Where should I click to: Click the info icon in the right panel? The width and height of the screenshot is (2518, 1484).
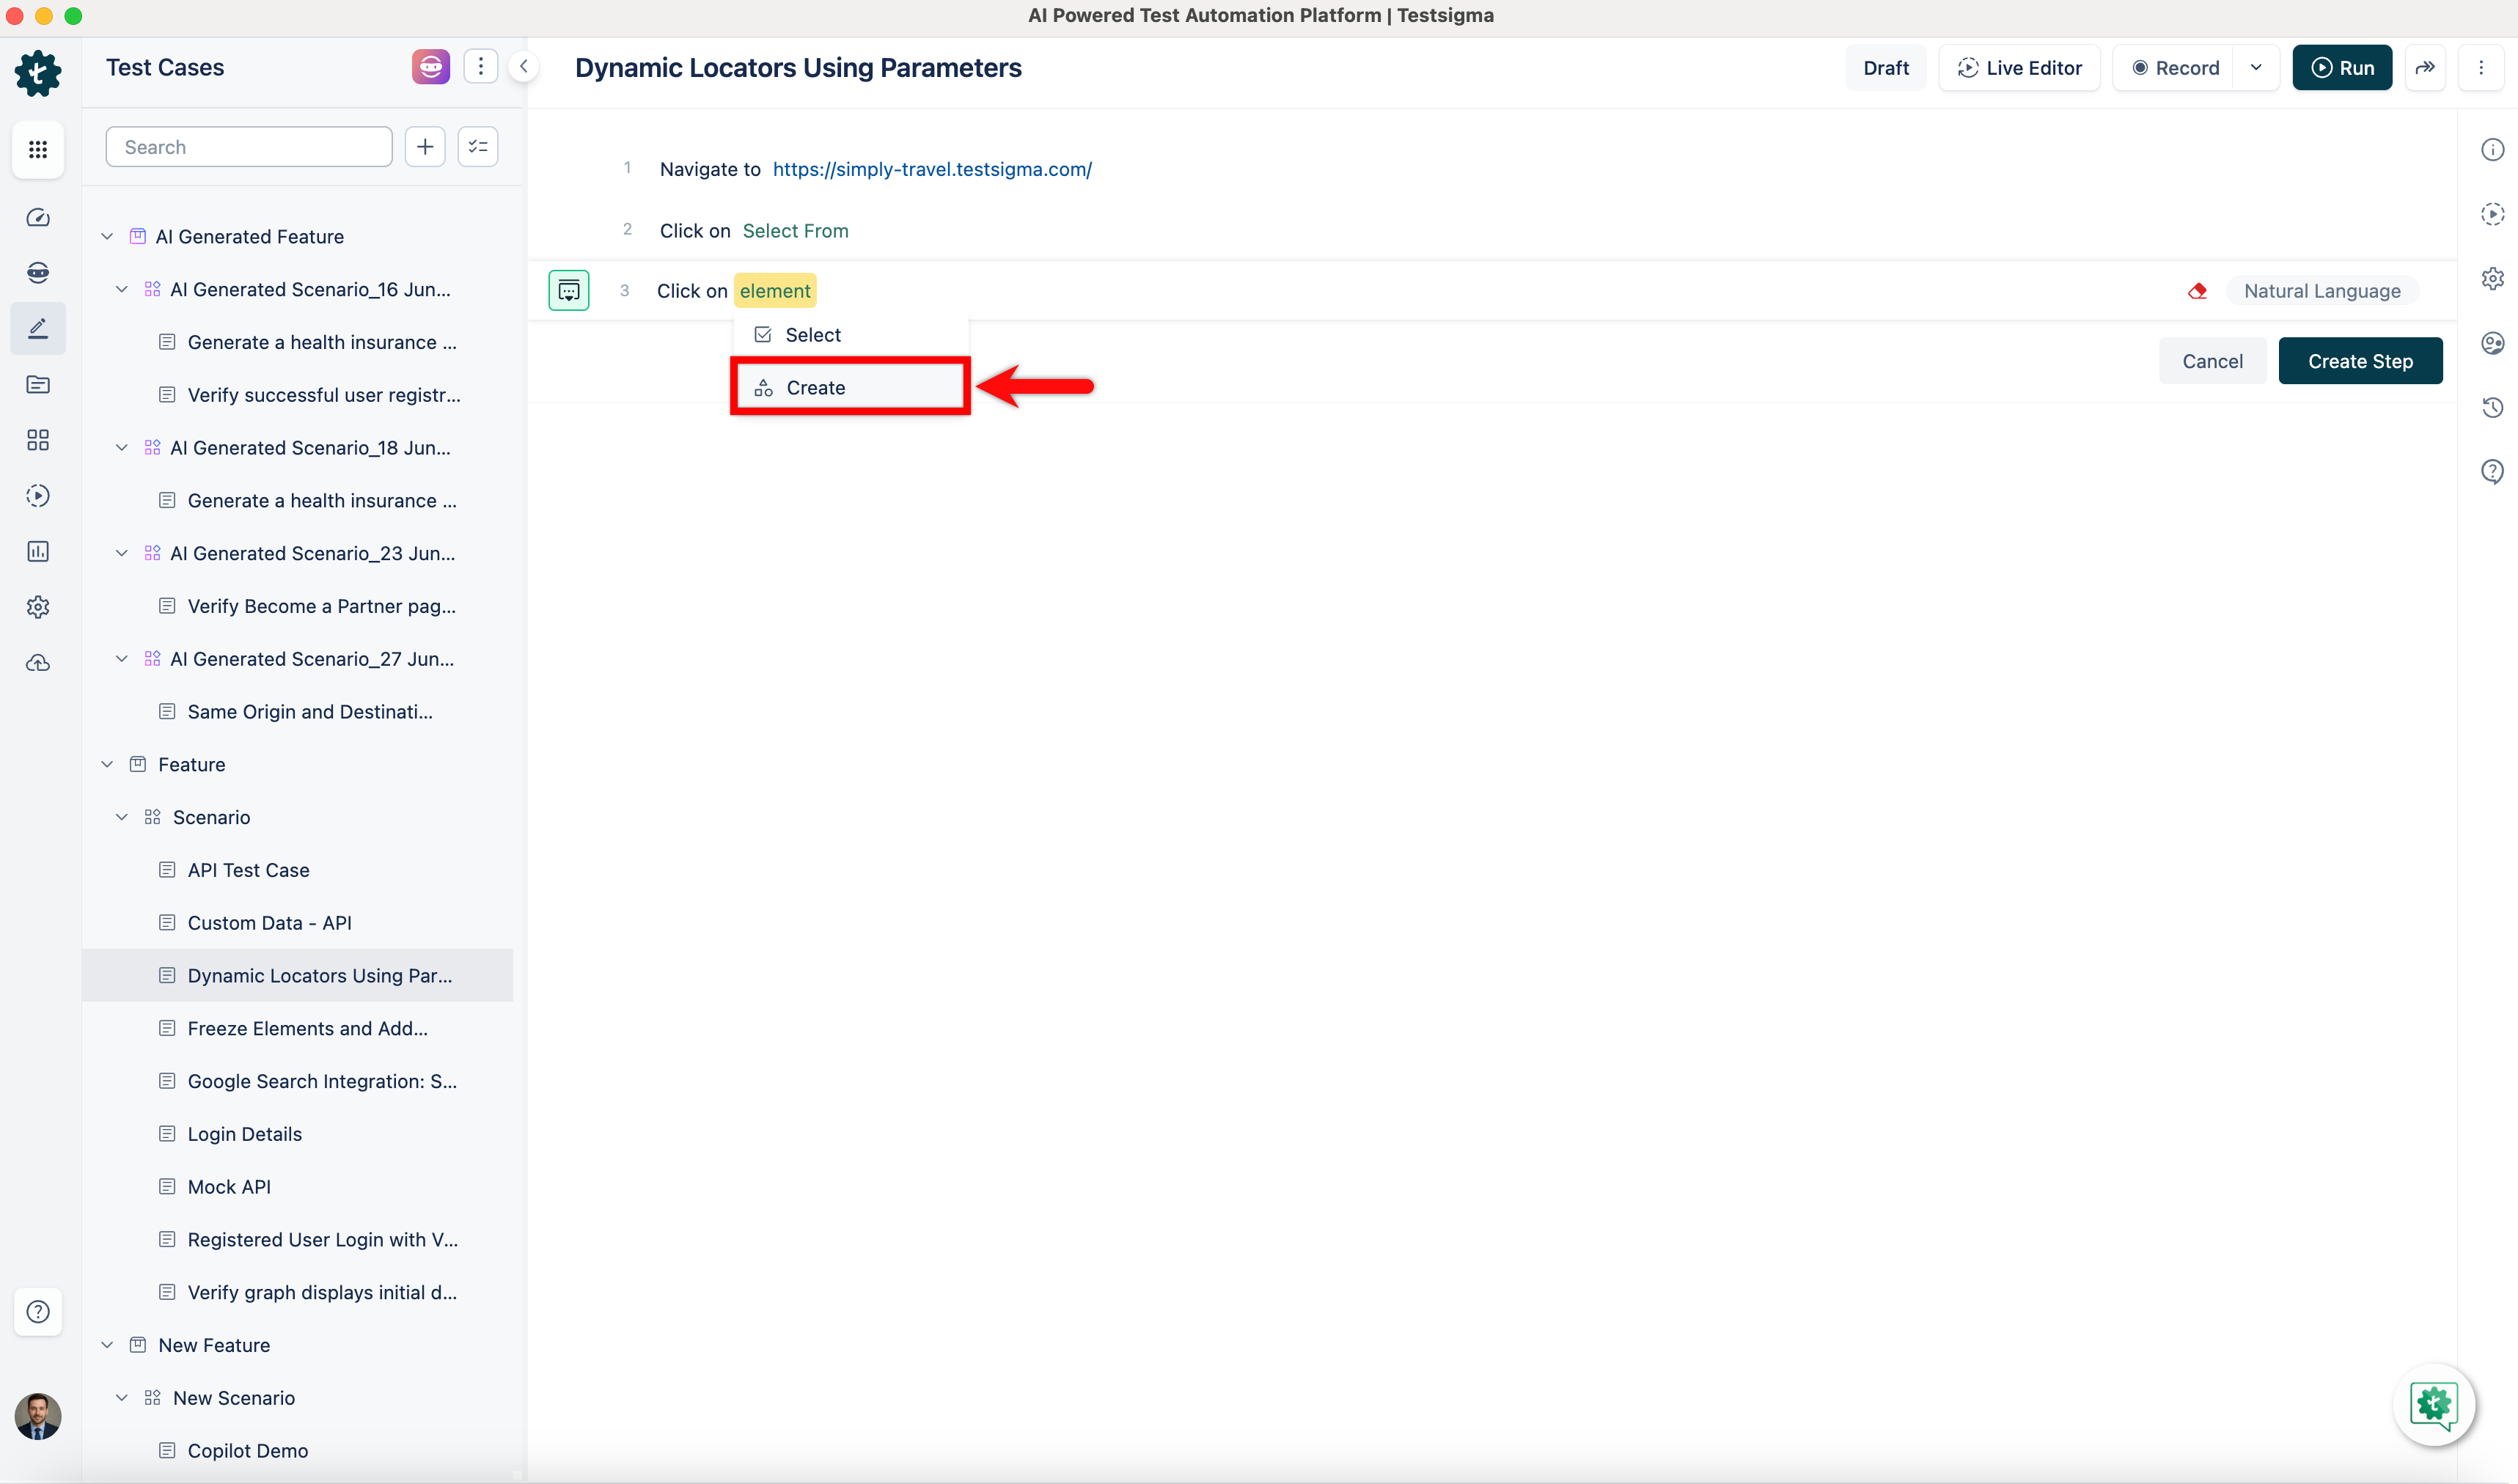tap(2492, 149)
